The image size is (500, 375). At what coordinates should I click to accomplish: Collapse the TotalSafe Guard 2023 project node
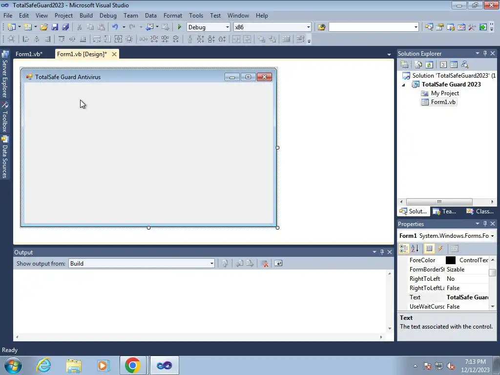(403, 85)
